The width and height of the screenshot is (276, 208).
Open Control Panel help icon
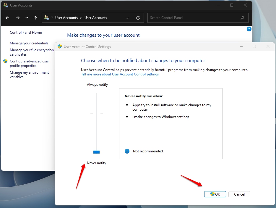(x=249, y=29)
